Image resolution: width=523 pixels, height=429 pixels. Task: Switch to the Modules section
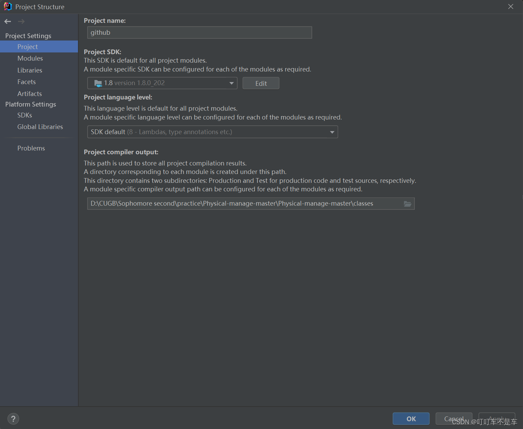pos(30,58)
